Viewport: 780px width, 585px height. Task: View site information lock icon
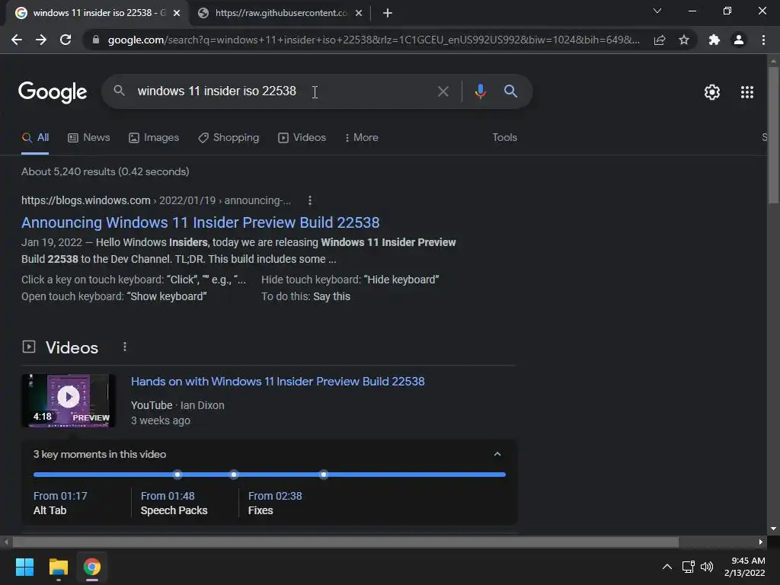click(x=96, y=40)
